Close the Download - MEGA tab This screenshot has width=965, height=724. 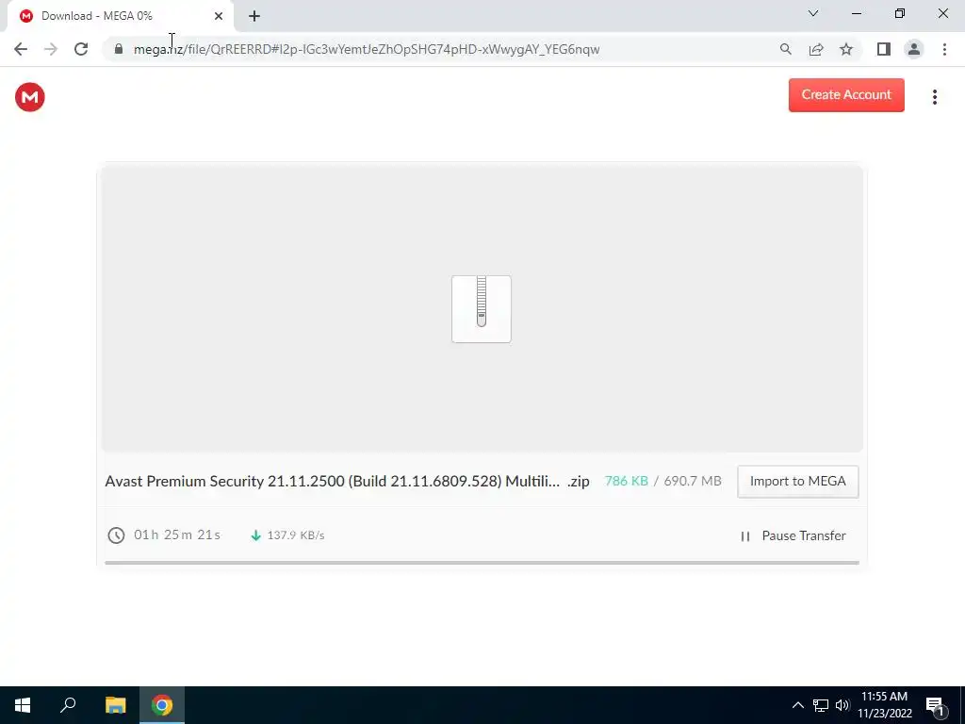tap(219, 16)
